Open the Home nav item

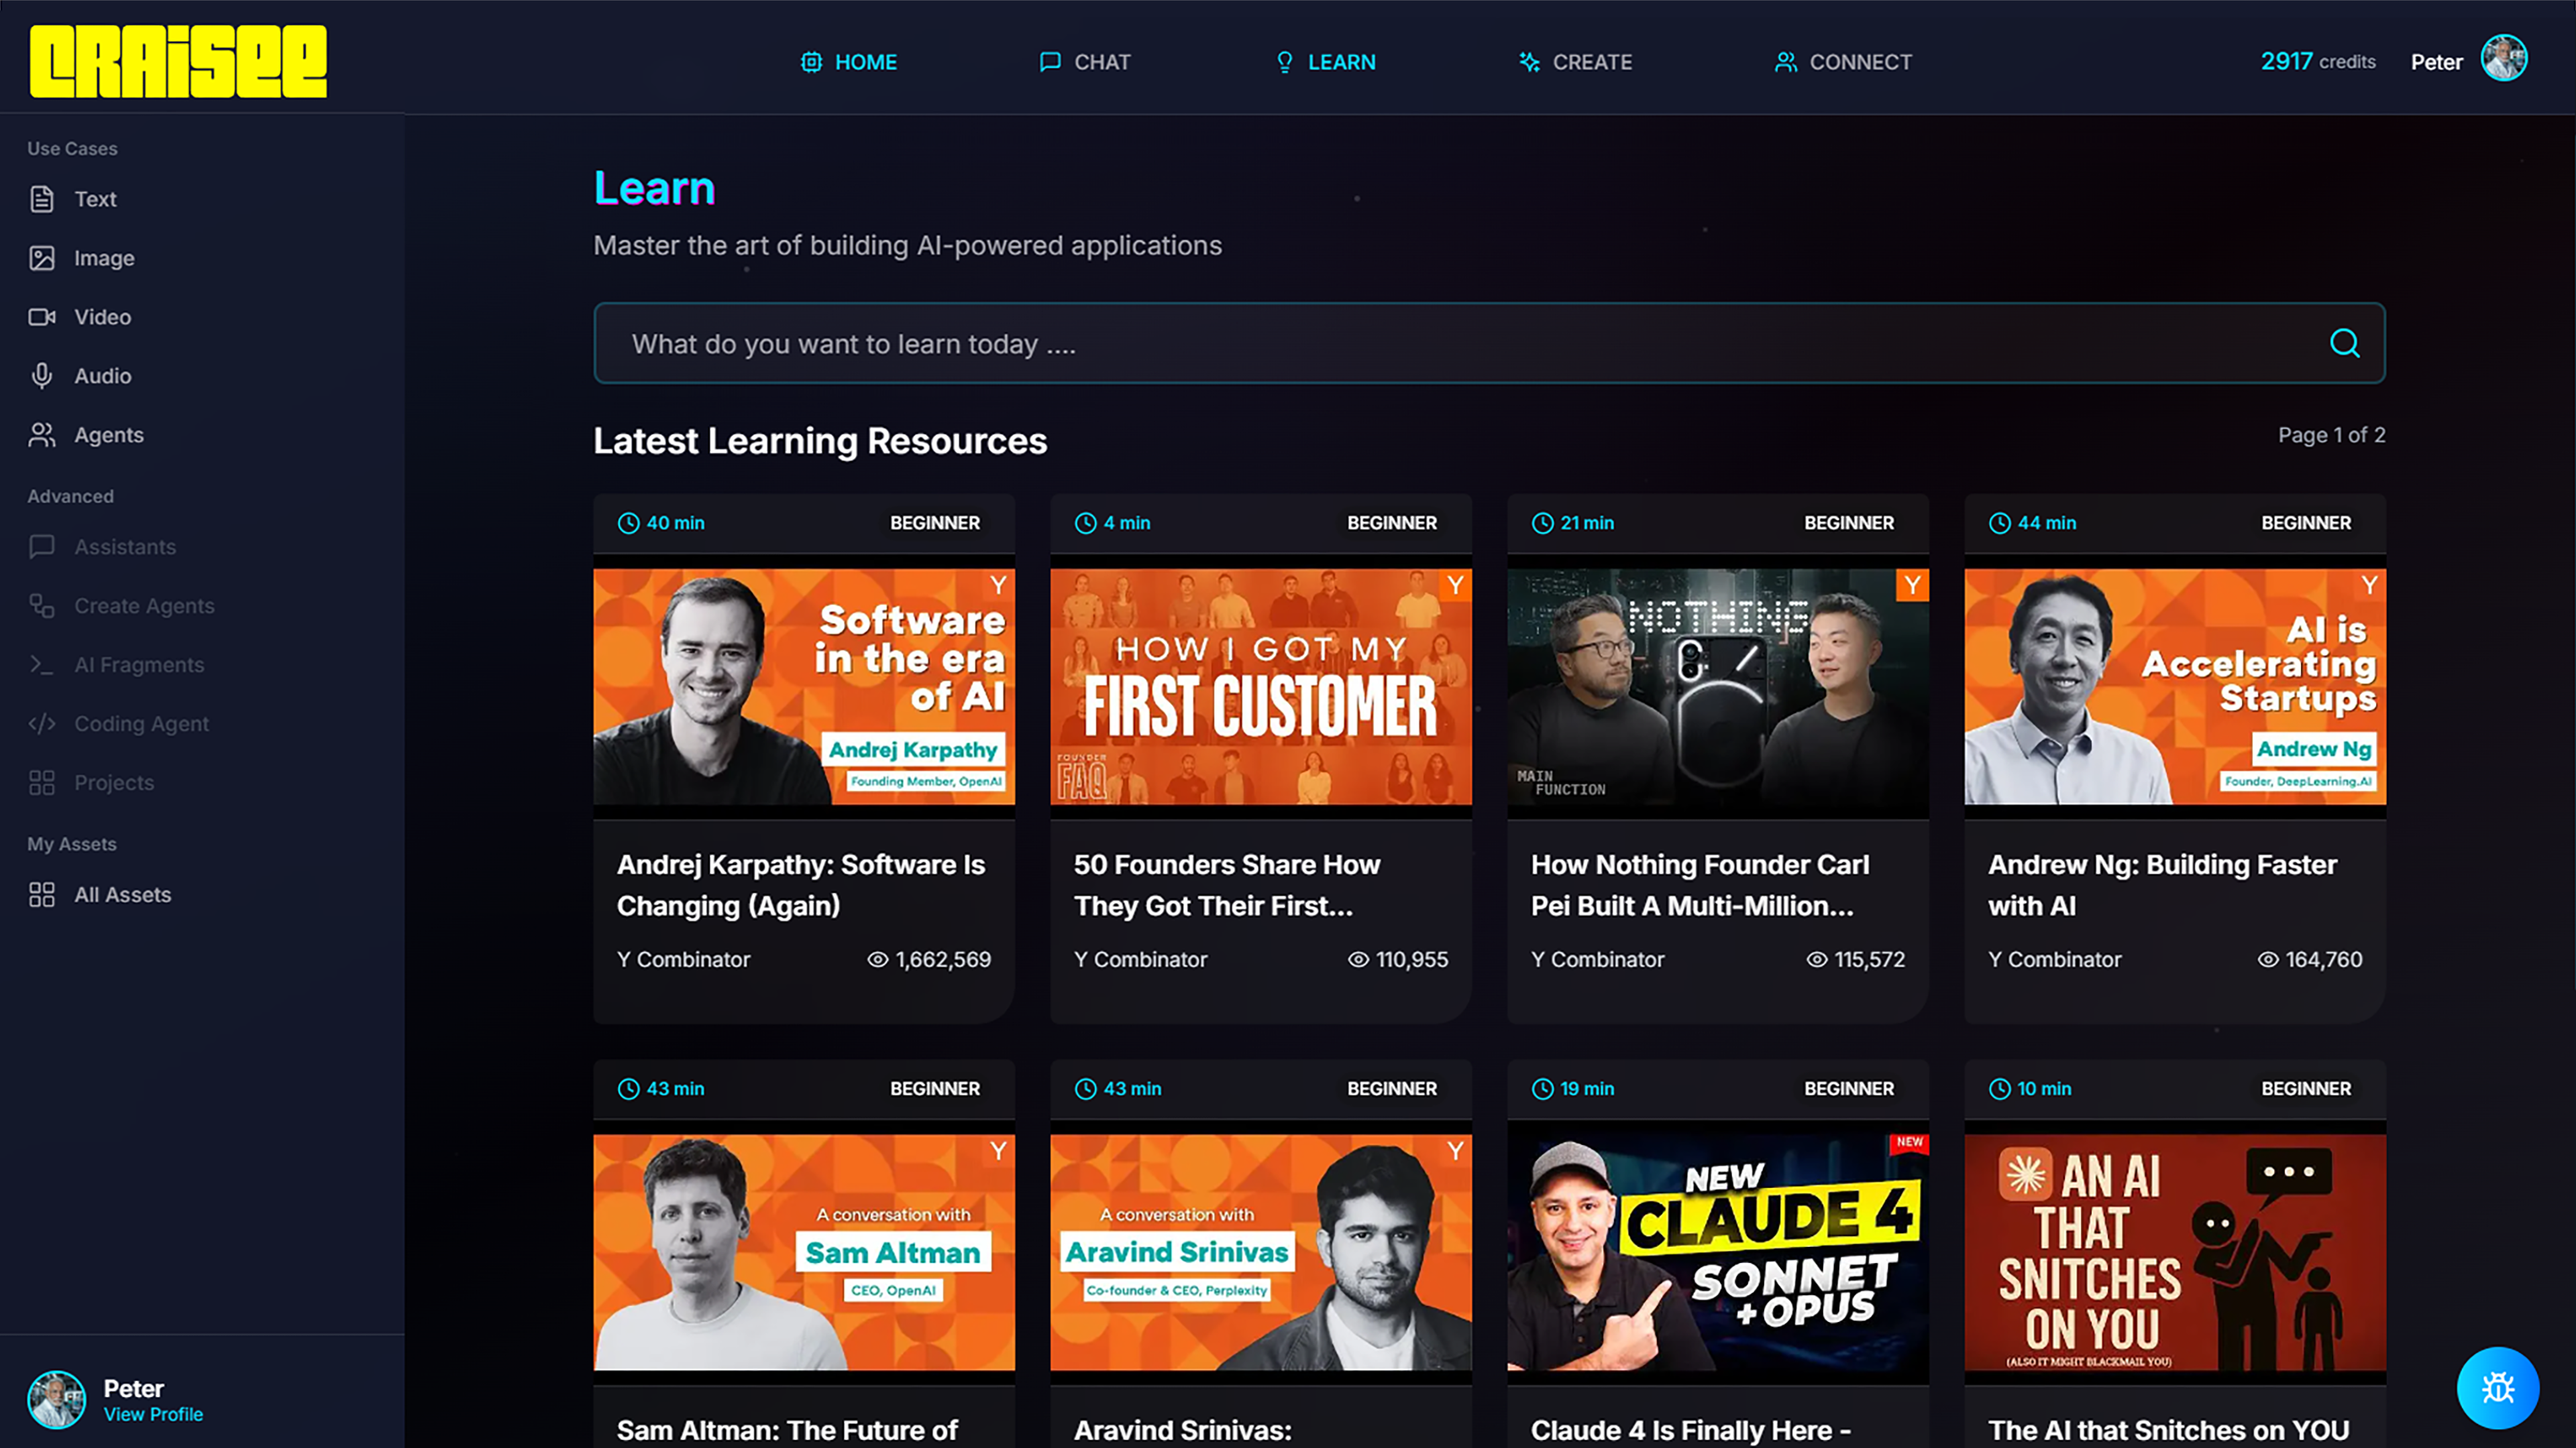point(848,62)
